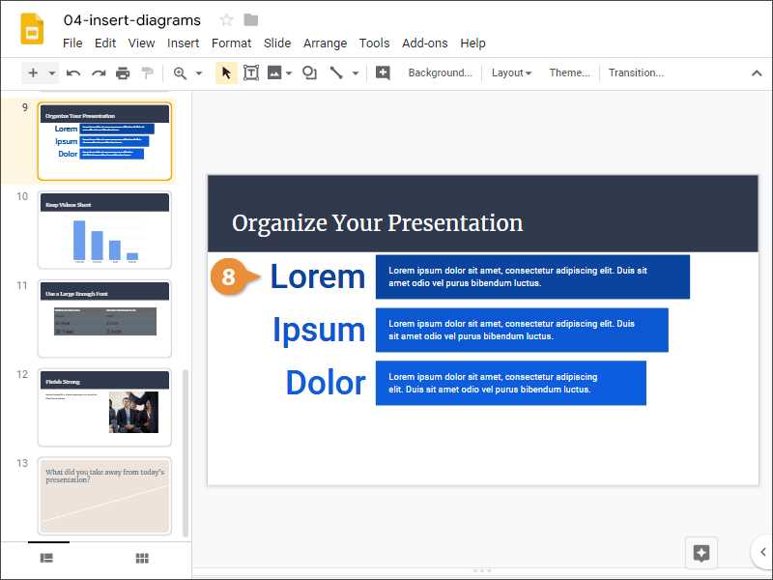
Task: Expand the side panel arrow
Action: click(762, 552)
